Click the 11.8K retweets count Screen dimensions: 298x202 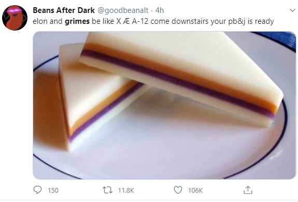tap(126, 190)
